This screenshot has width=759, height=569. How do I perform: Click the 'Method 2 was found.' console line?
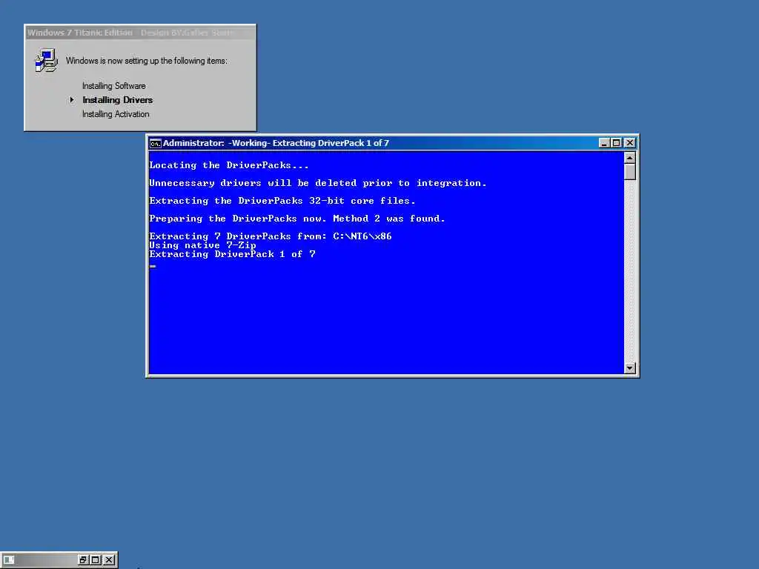coord(296,219)
